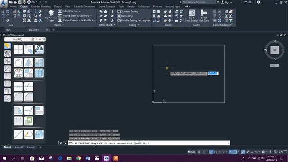Toggle polar tracking in status bar
Image resolution: width=288 pixels, height=162 pixels.
pyautogui.click(x=216, y=152)
